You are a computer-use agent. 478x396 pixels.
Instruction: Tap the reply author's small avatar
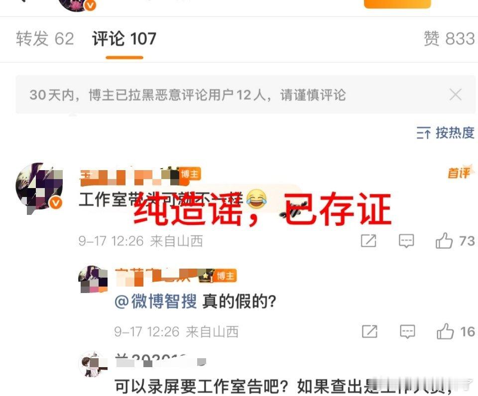pos(93,279)
